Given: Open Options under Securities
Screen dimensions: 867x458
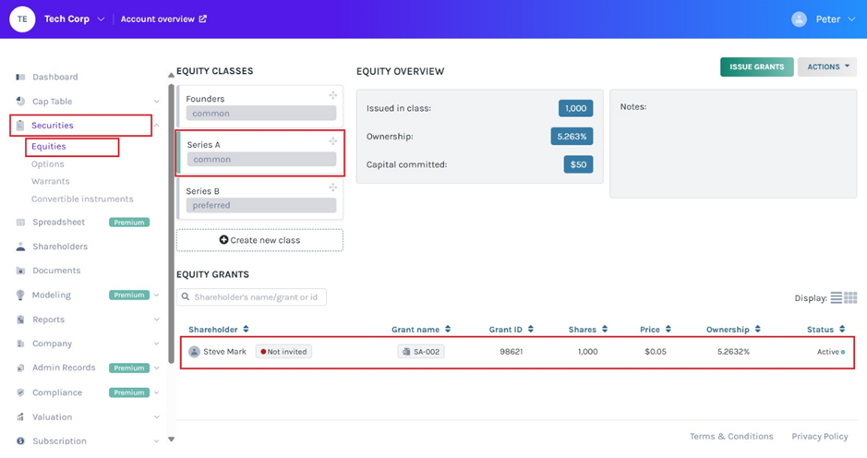Looking at the screenshot, I should (x=48, y=164).
